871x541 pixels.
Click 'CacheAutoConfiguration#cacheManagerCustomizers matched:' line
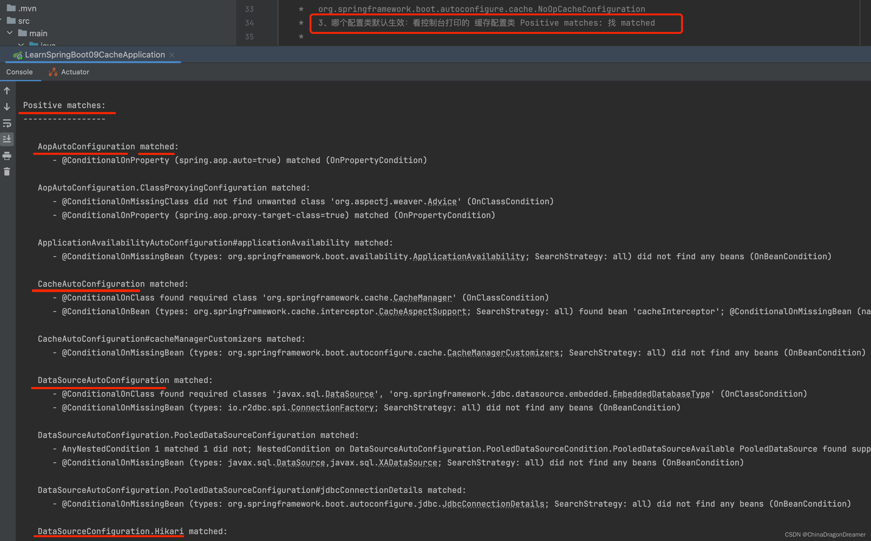coord(172,339)
